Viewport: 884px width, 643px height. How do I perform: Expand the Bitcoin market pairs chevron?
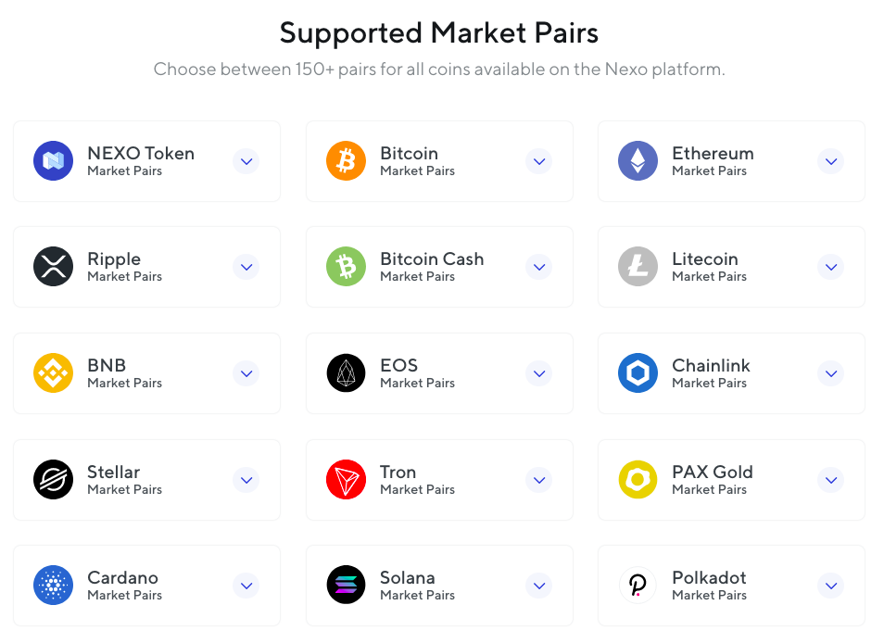click(x=539, y=161)
